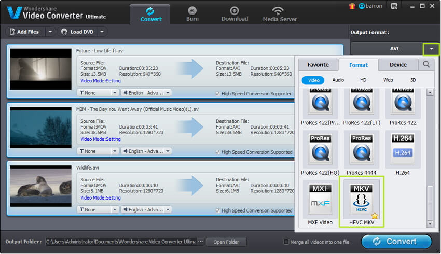Screen dimensions: 441x254
Task: Select the Audio format category
Action: [x=338, y=80]
